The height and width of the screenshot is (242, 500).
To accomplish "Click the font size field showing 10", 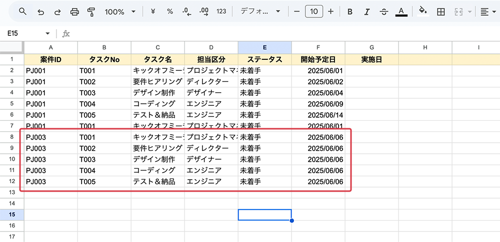I will (314, 12).
